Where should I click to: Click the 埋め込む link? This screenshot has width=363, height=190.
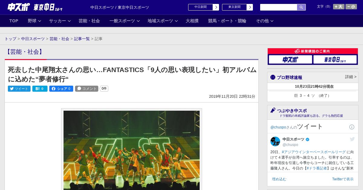(x=279, y=179)
